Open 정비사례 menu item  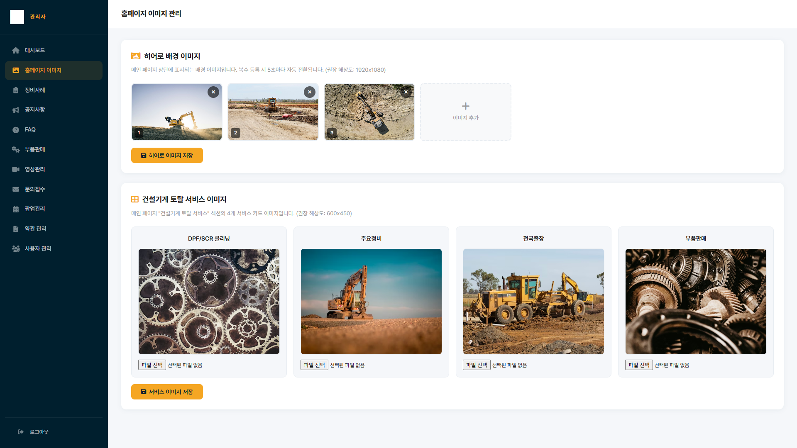(x=54, y=90)
